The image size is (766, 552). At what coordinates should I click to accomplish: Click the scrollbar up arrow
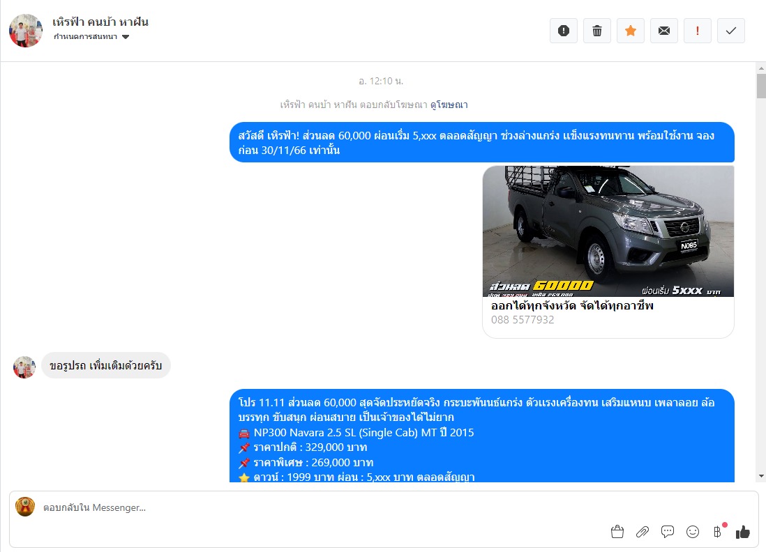coord(761,68)
